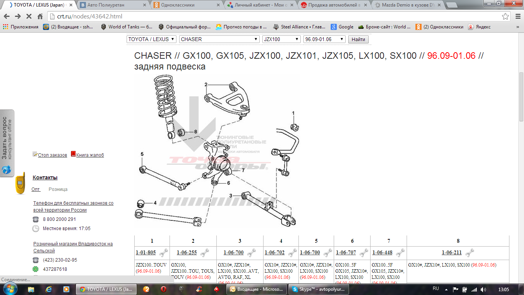Open the Входящие Outlook taskbar window
This screenshot has width=524, height=295.
[x=257, y=289]
